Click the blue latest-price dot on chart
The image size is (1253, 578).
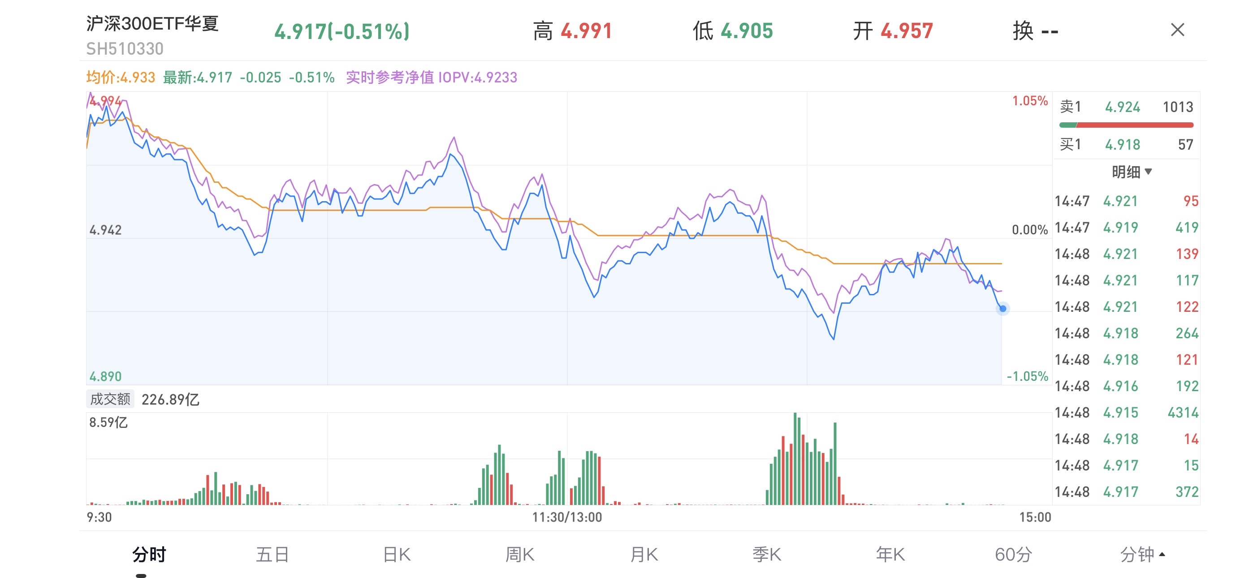point(1002,308)
